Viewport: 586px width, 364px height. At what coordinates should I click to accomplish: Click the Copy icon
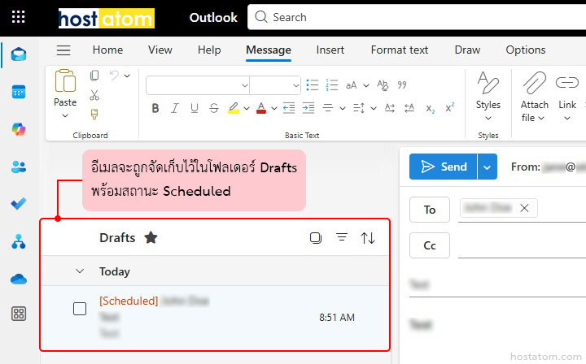point(94,76)
